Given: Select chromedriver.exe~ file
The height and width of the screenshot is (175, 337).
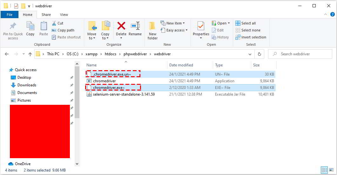Looking at the screenshot, I should 180,88.
